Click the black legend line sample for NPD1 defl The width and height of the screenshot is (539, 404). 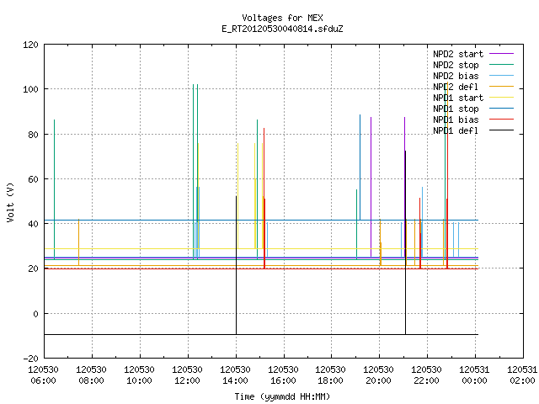[x=501, y=130]
